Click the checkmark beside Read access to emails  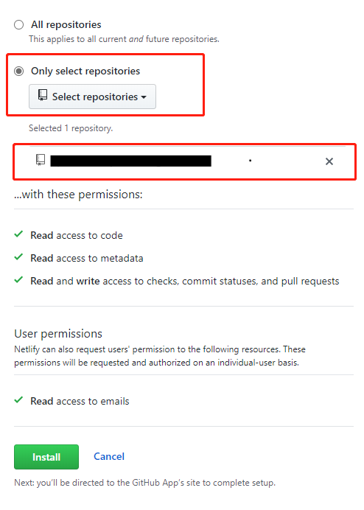point(18,399)
